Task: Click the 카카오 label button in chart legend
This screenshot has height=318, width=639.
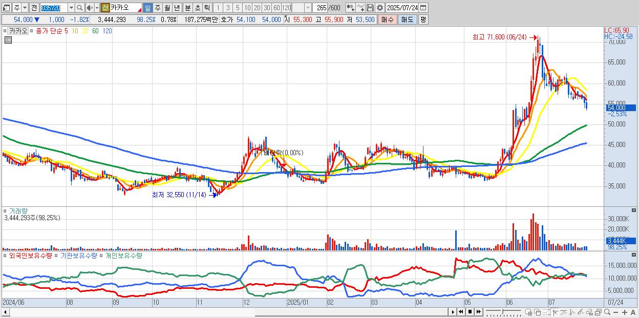Action: [x=18, y=31]
